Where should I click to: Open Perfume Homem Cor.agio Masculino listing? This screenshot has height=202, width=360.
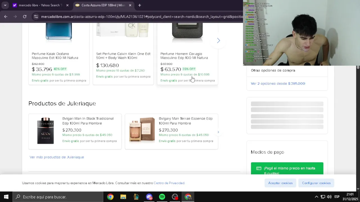184,56
